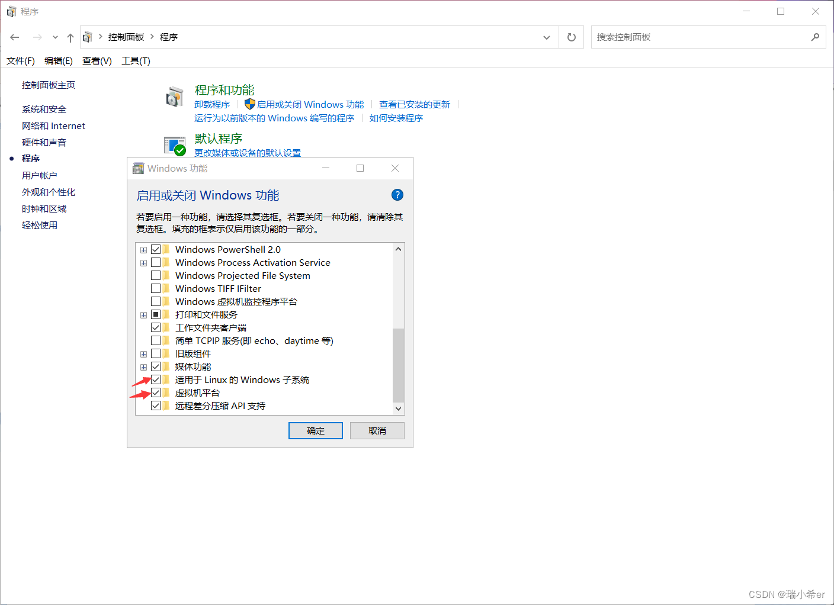Toggle 虚拟机平台 checkbox
The image size is (834, 605).
[x=156, y=392]
